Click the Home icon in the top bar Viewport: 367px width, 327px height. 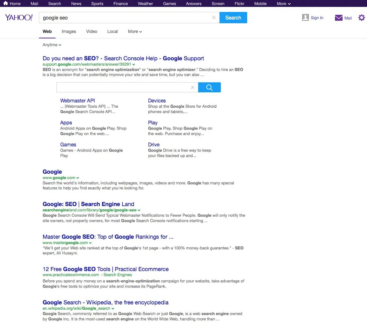[x=5, y=3]
